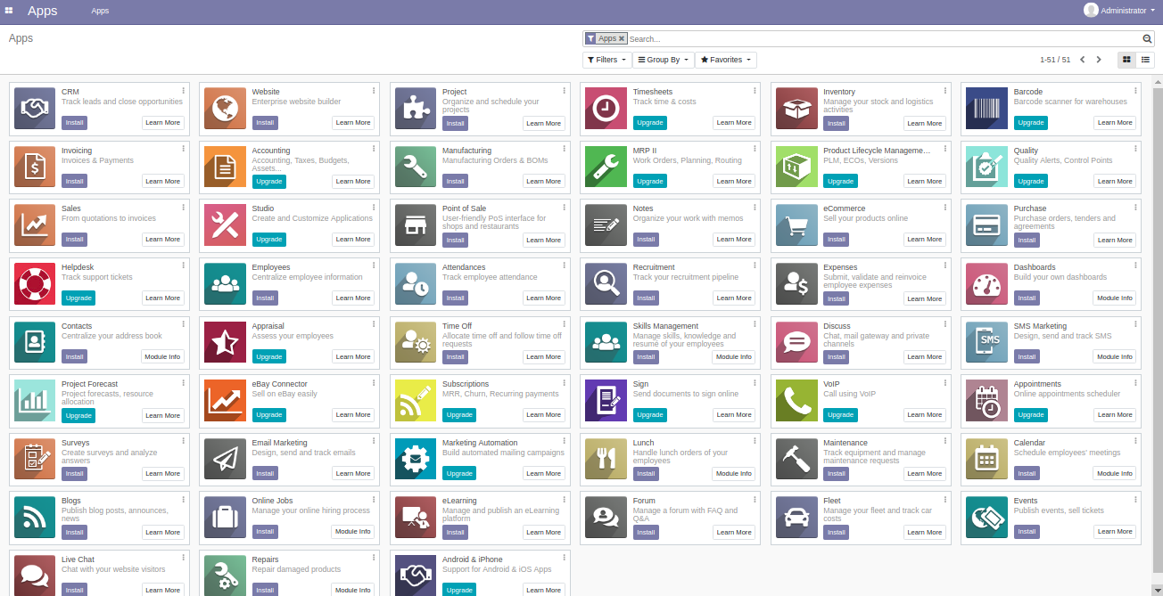Viewport: 1163px width, 596px height.
Task: Click Learn More for Accounting
Action: click(x=353, y=181)
